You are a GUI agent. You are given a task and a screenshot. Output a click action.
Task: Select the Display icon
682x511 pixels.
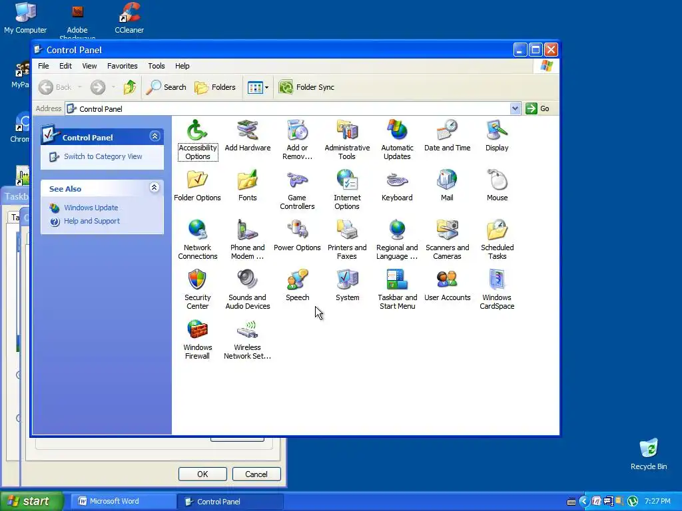497,136
